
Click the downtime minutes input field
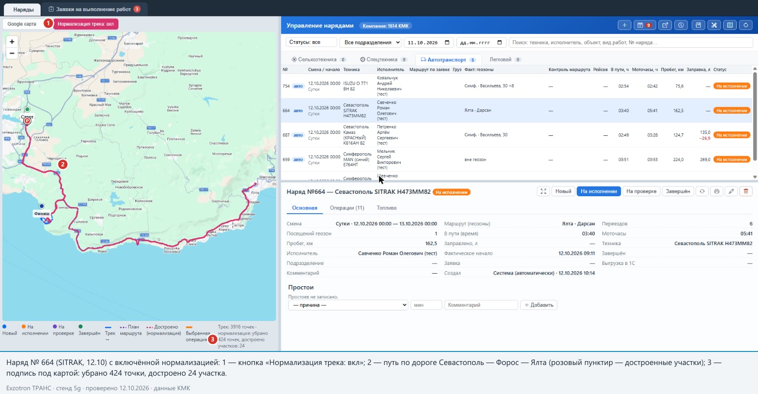coord(426,305)
